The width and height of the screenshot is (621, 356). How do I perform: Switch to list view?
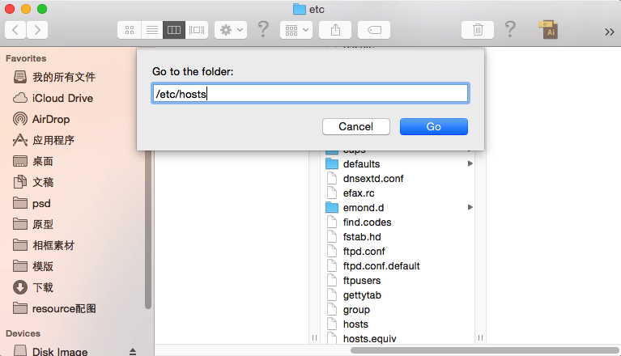coord(151,30)
